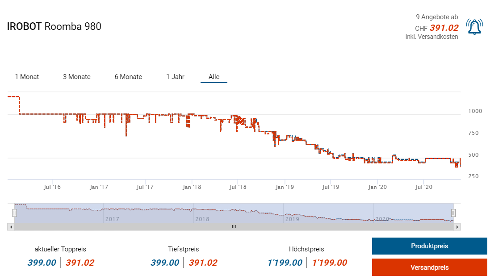Click the Höchstpreis value 1'199.00 in blue
Screen dimensions: 490x280
pos(285,263)
